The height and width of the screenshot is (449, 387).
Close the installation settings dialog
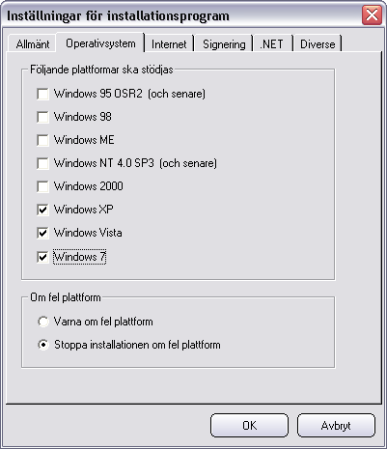coord(372,14)
